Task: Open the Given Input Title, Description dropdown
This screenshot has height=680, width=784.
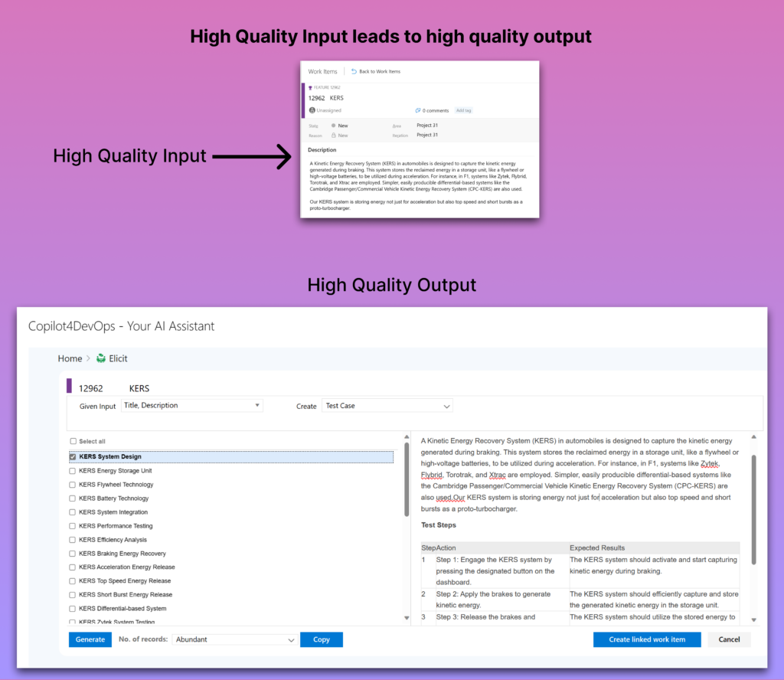Action: 192,406
